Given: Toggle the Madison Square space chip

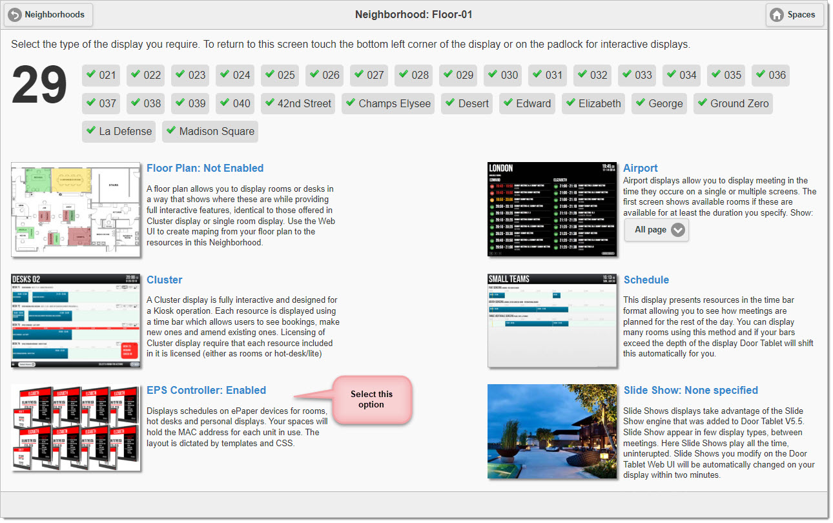Looking at the screenshot, I should pos(210,131).
